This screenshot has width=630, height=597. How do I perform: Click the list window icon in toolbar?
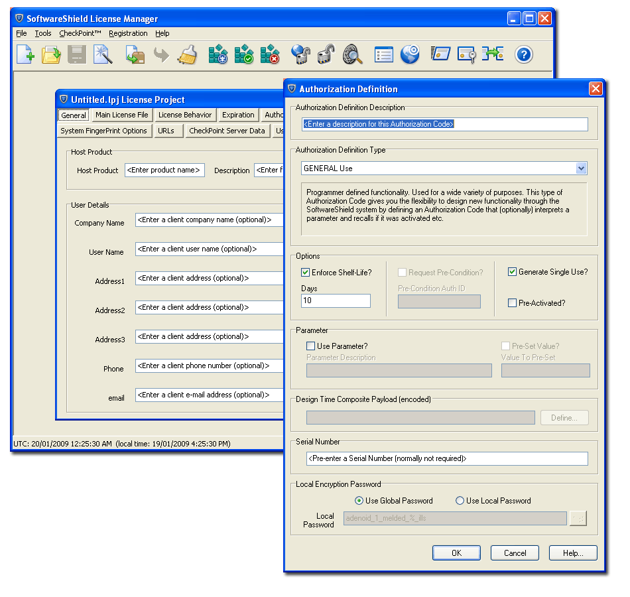coord(384,54)
